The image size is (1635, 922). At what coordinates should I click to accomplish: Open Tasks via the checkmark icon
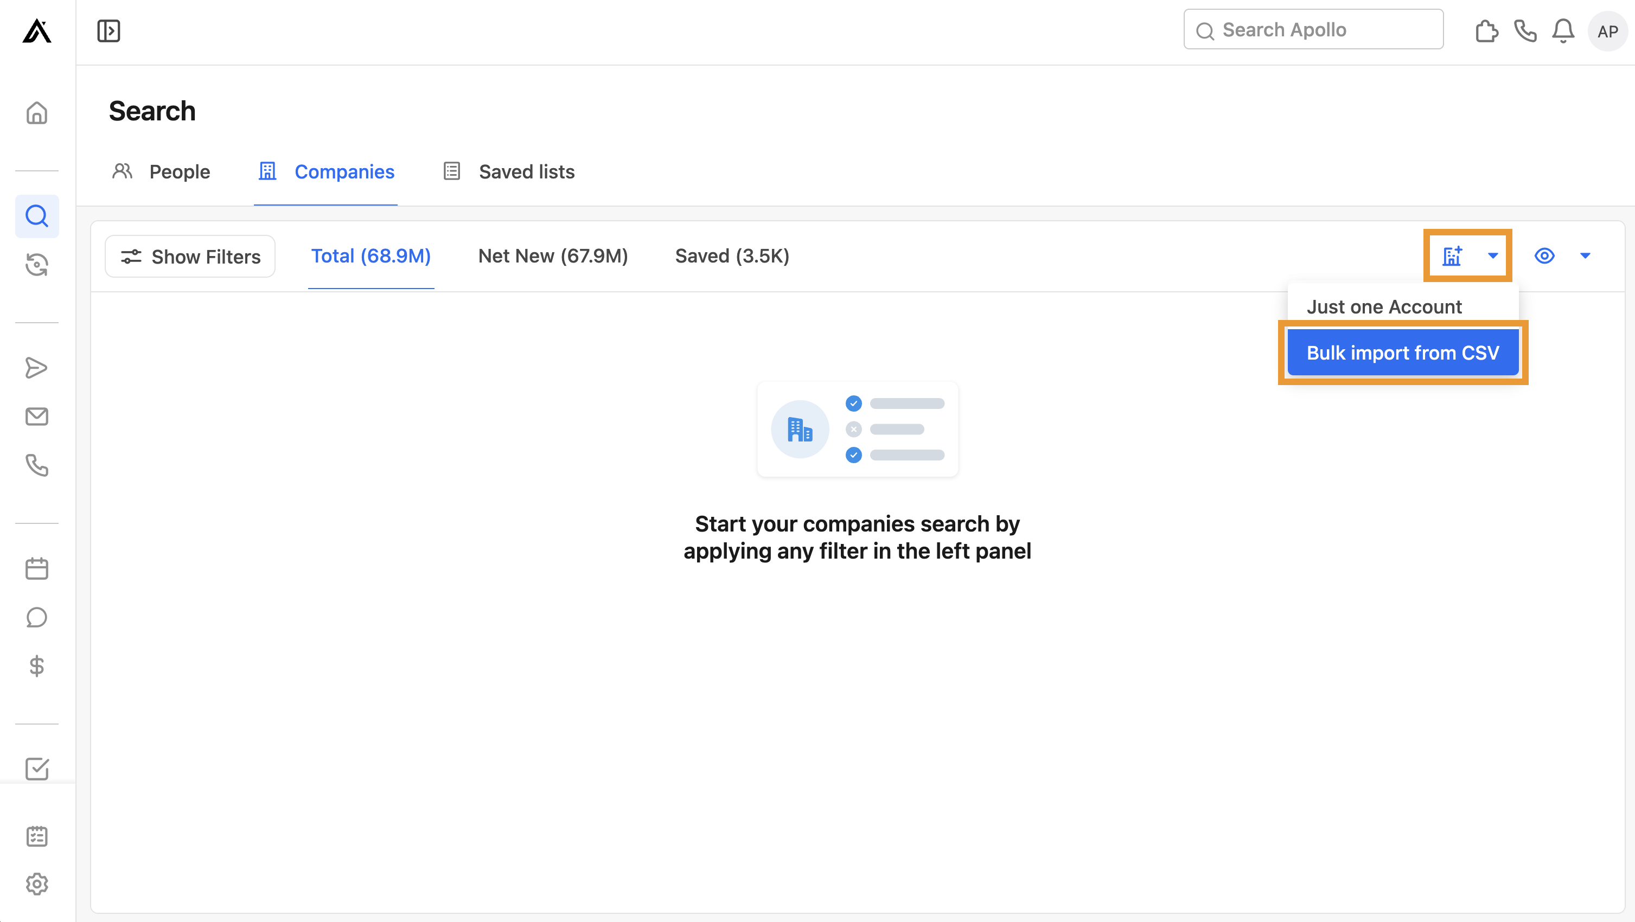tap(36, 769)
